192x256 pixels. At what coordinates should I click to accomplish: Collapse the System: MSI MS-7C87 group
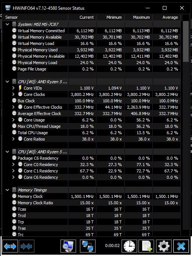[x=7, y=24]
